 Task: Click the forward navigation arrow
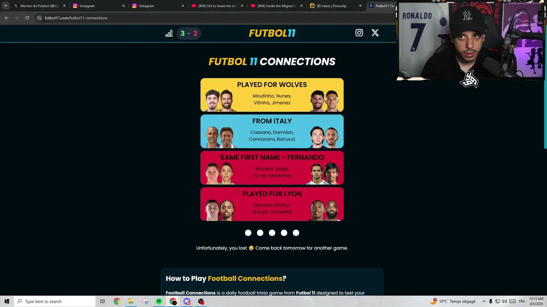[x=17, y=18]
